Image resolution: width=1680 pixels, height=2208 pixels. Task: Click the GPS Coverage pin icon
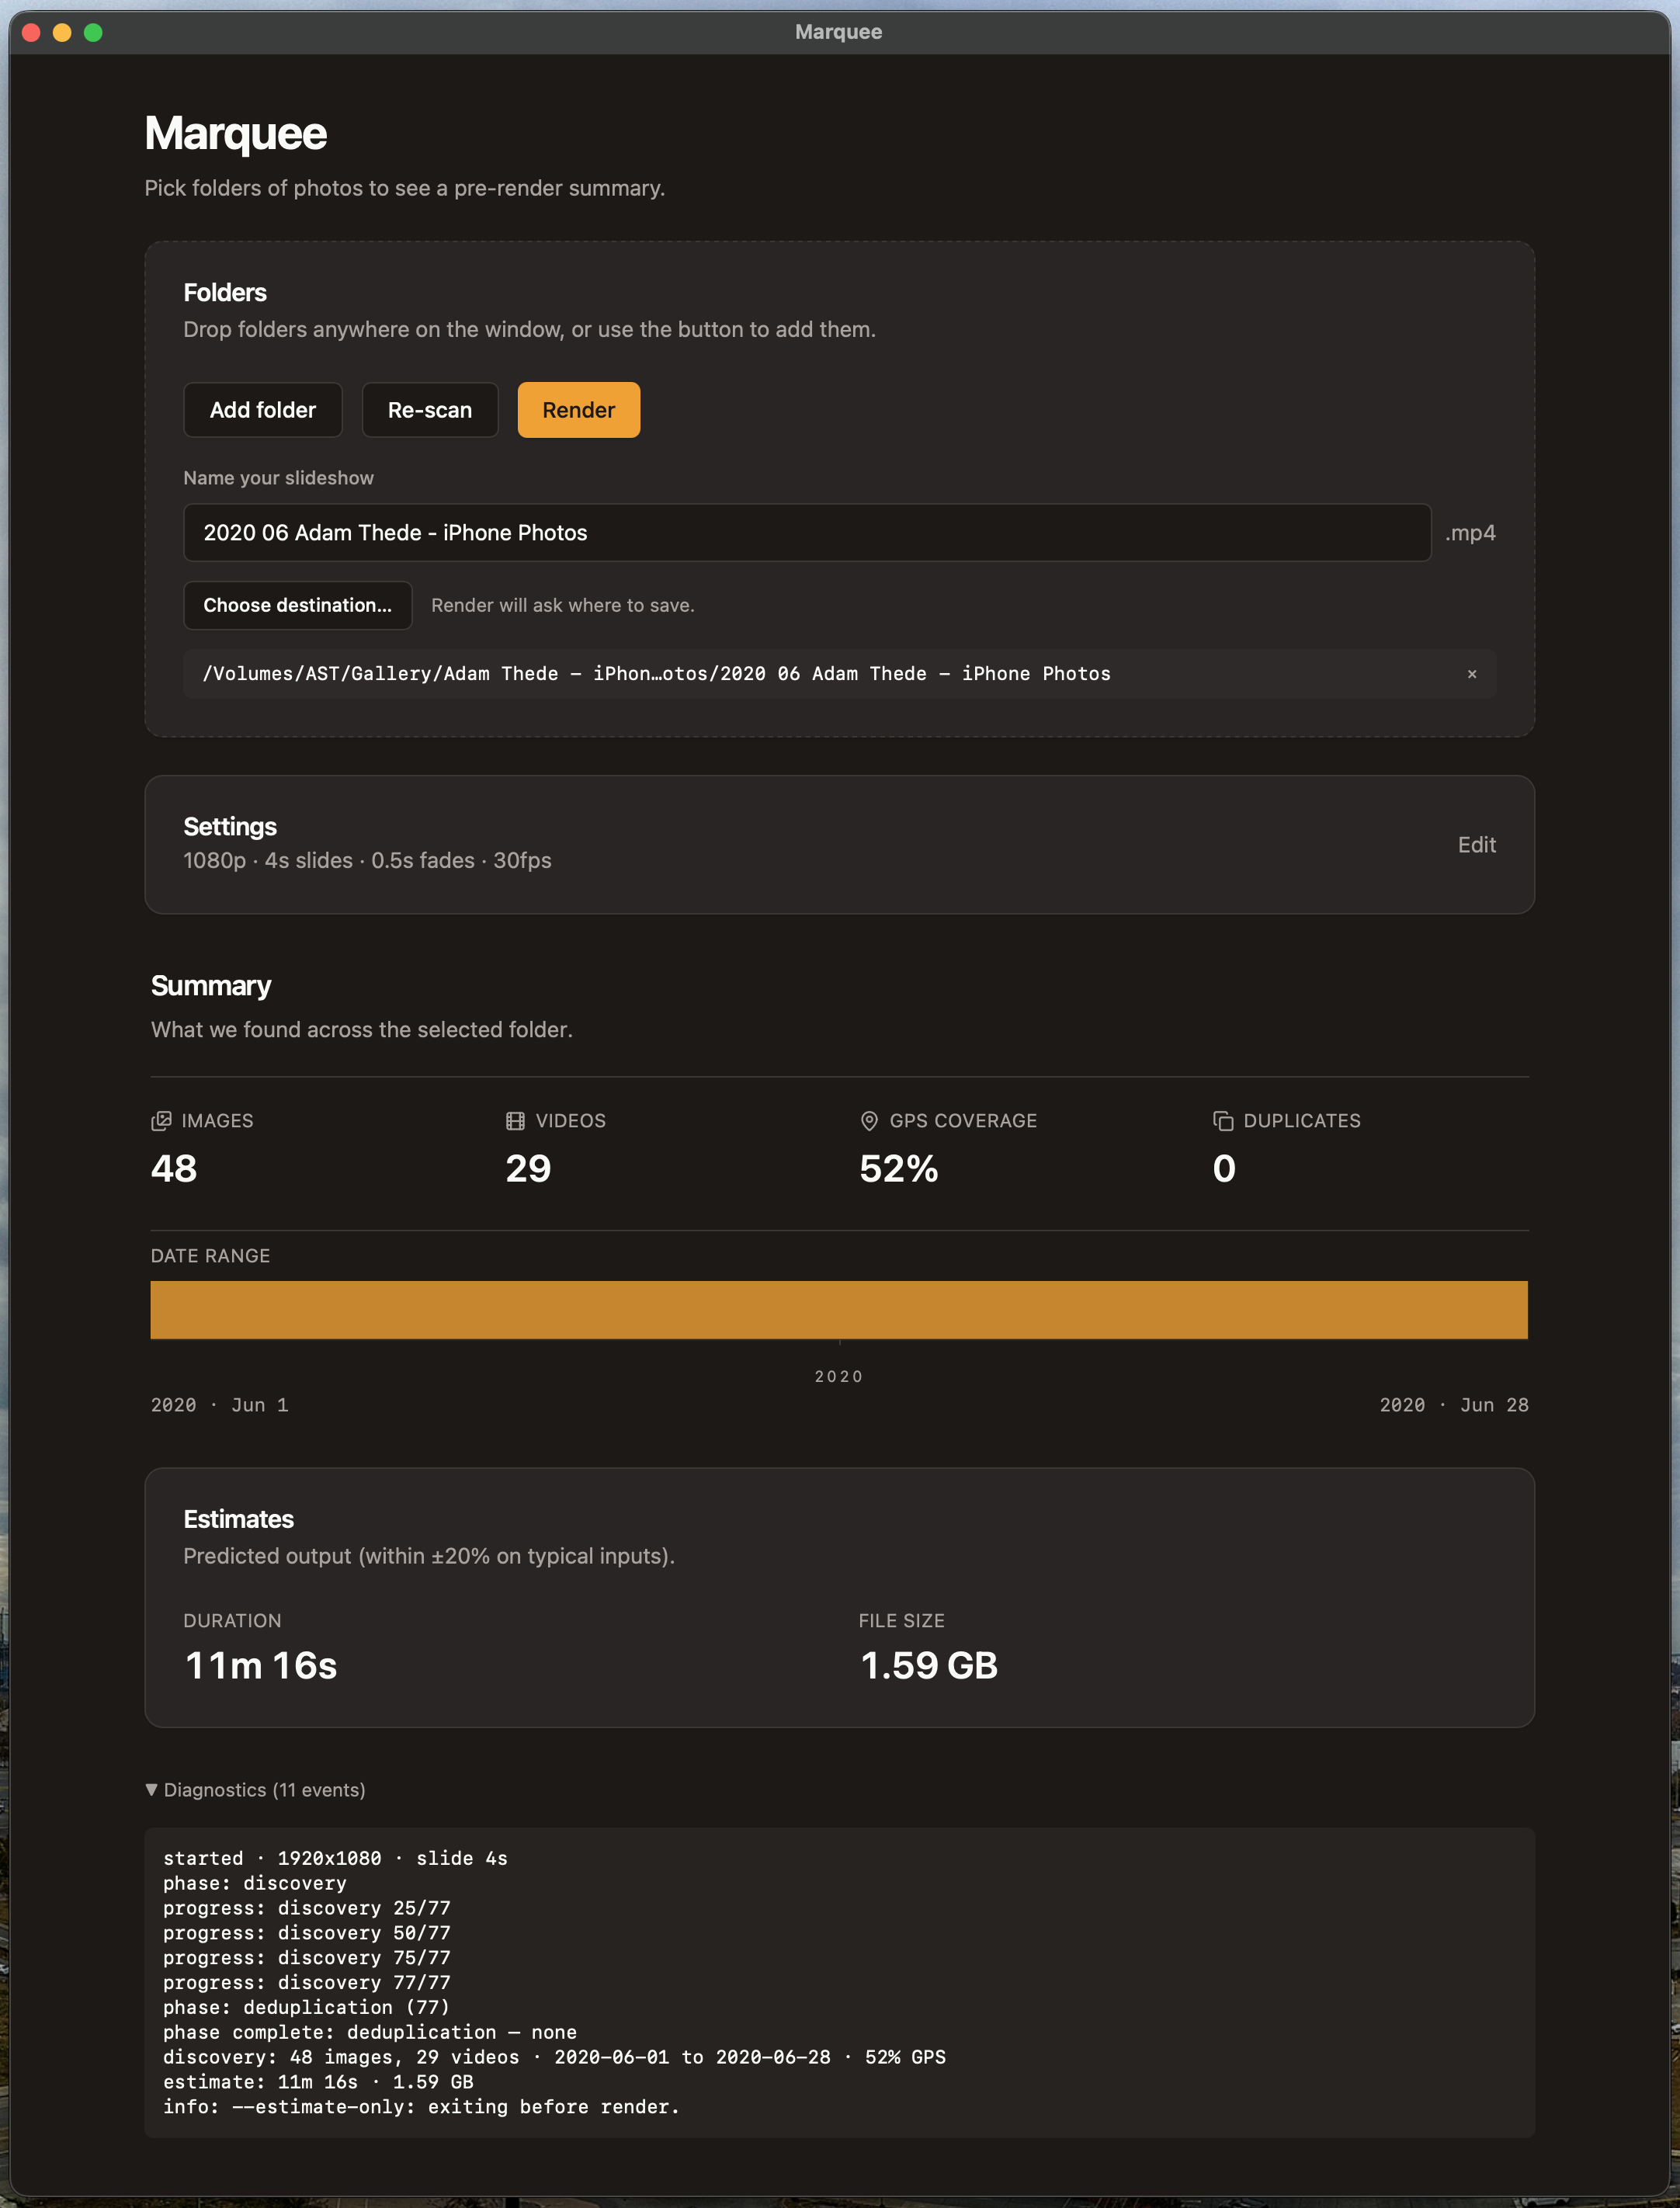[869, 1121]
